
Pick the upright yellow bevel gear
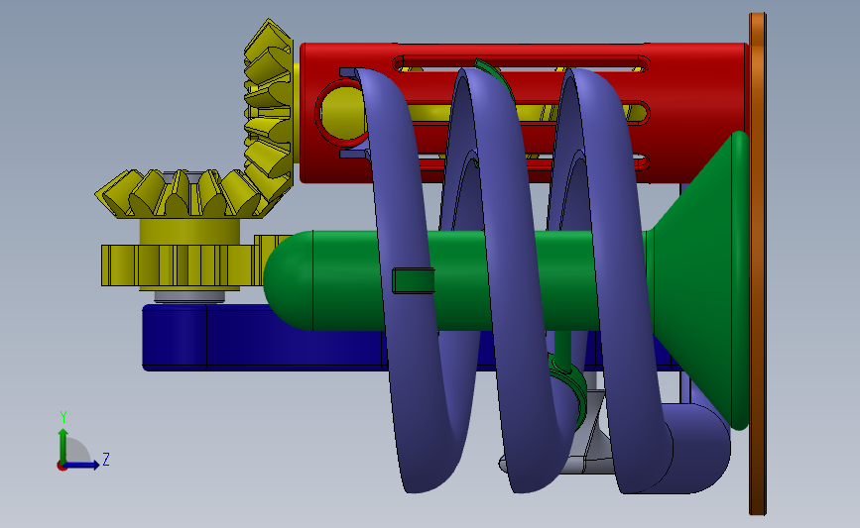268,110
